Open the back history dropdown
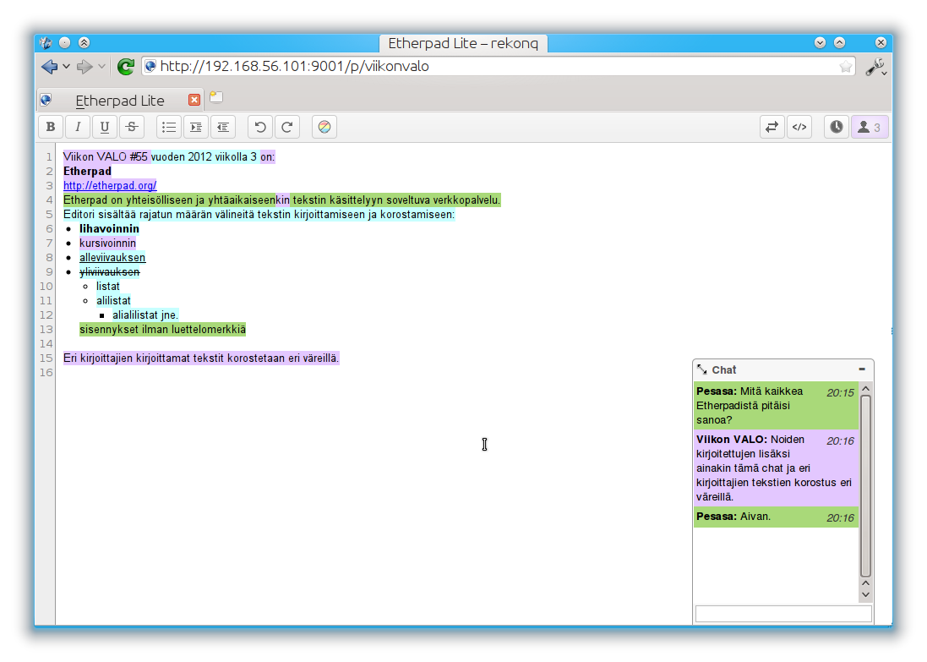This screenshot has height=662, width=927. [66, 67]
